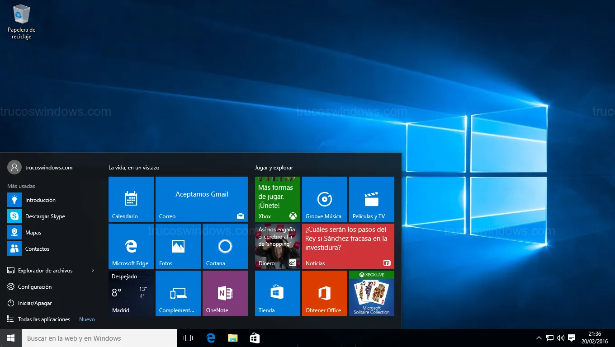The height and width of the screenshot is (347, 615).
Task: Open Películas y TV tile
Action: point(371,199)
